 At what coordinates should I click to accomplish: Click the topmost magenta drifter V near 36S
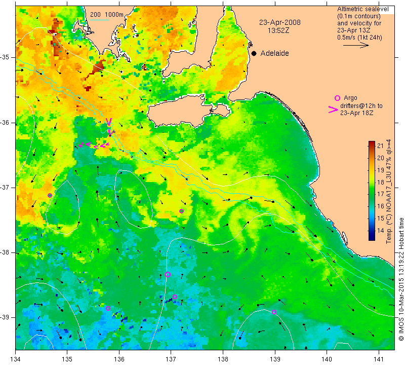click(109, 121)
